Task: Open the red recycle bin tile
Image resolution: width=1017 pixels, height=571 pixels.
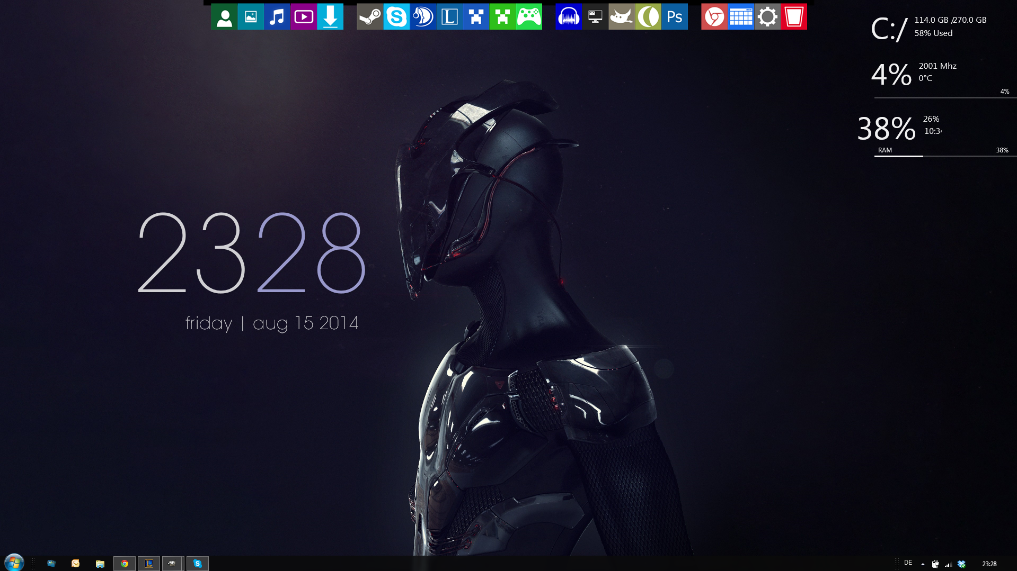Action: tap(794, 17)
